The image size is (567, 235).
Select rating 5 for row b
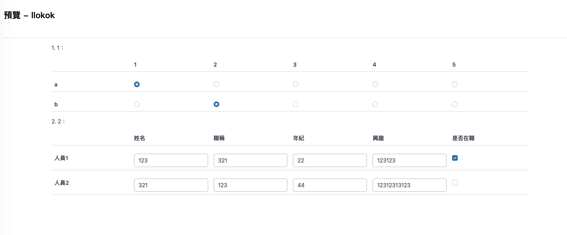[x=455, y=104]
